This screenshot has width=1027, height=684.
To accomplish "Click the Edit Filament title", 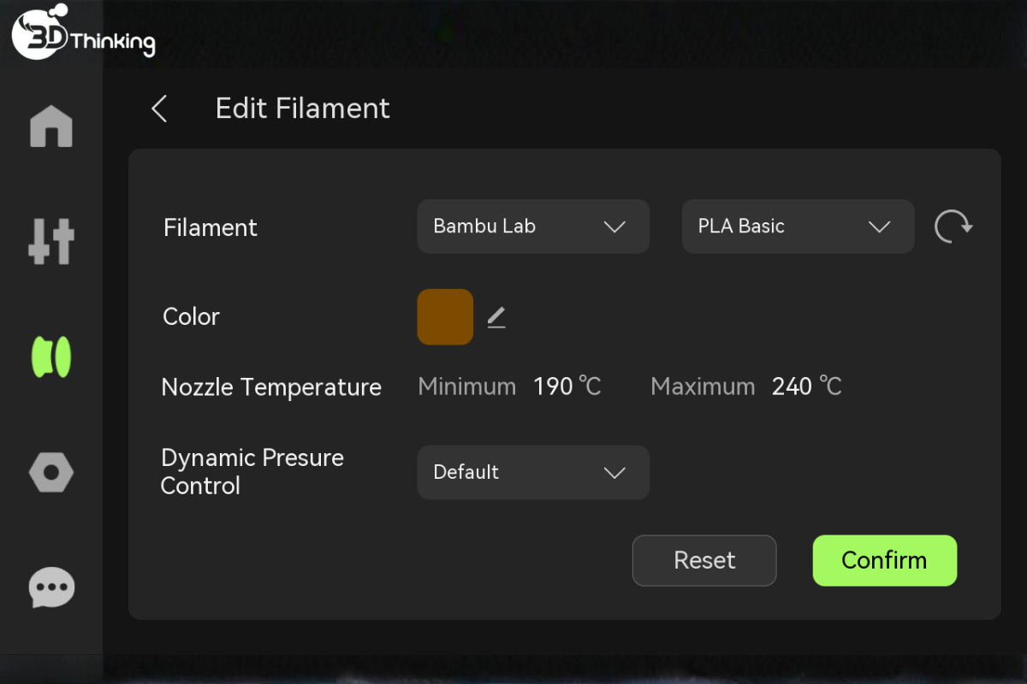I will coord(303,109).
